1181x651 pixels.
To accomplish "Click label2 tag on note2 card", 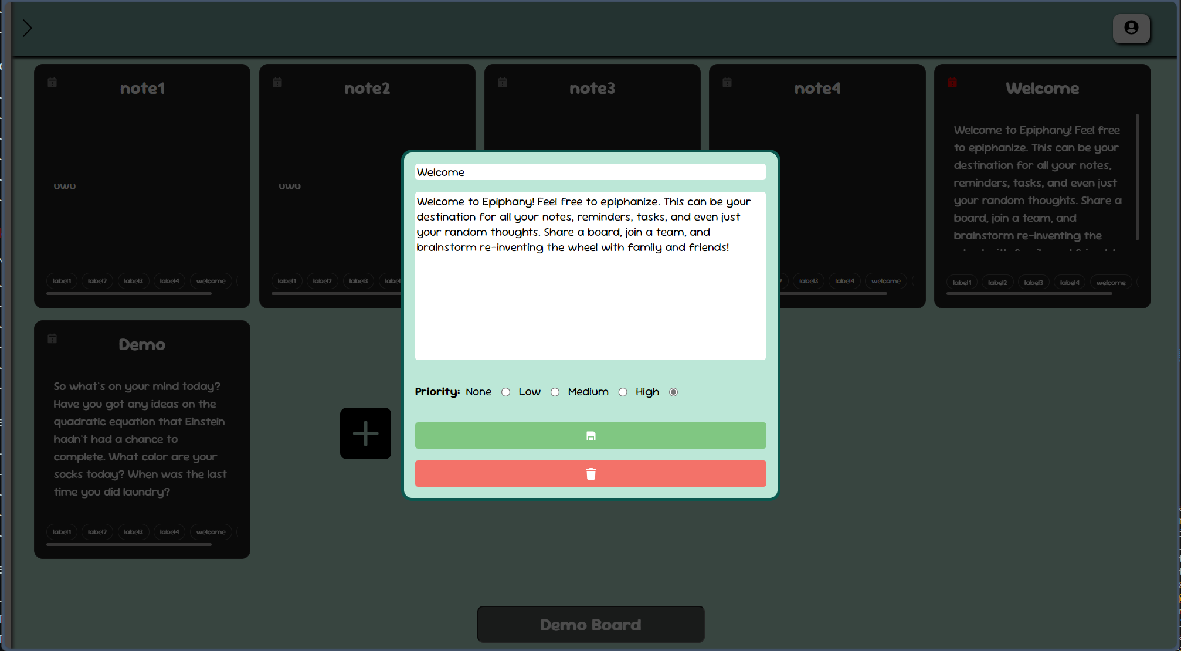I will [323, 281].
